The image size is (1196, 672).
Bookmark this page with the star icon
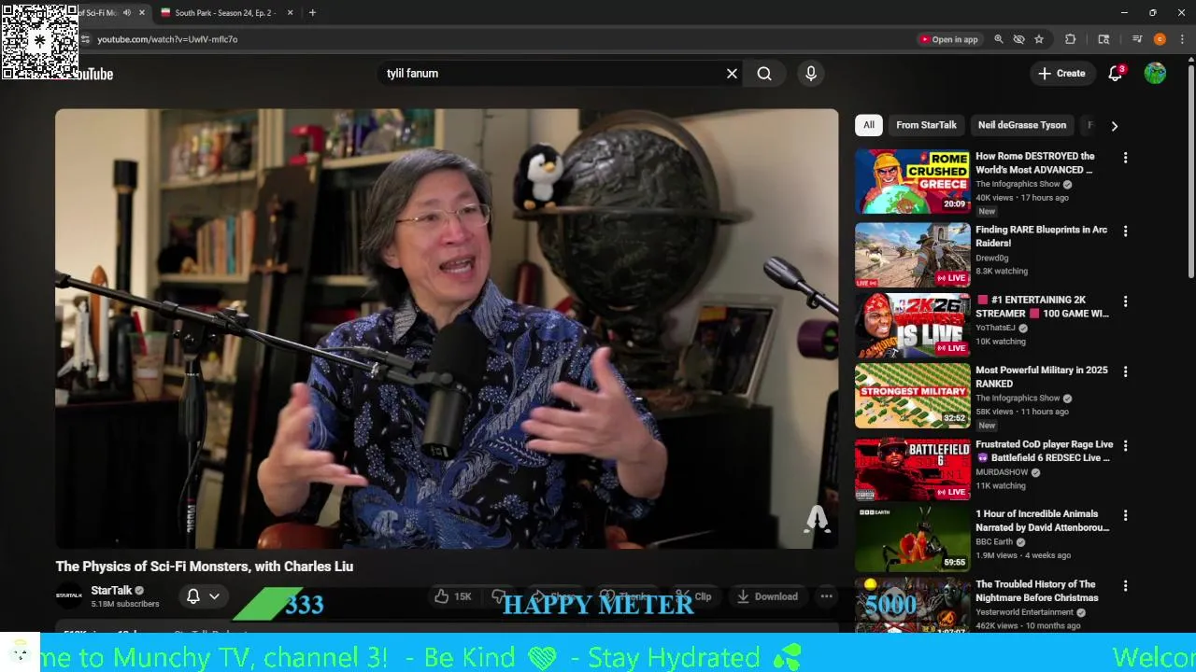1039,39
